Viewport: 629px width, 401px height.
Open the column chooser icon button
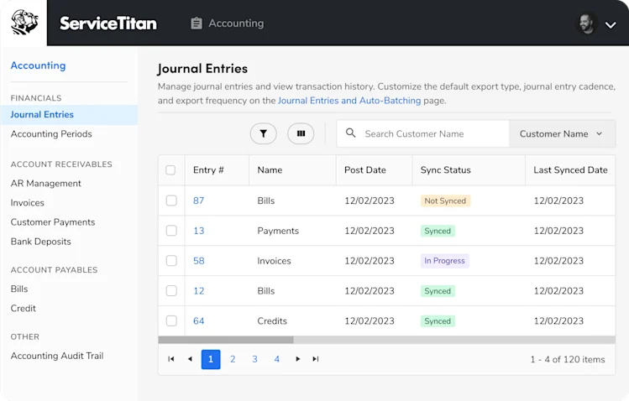301,133
